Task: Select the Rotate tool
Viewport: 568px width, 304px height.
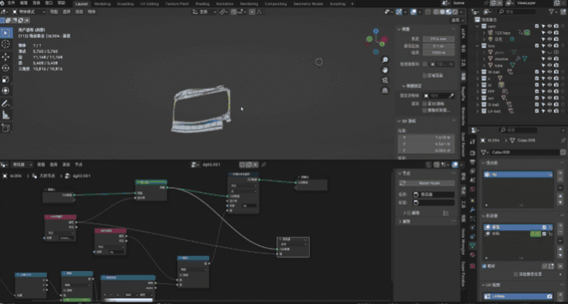Action: click(x=6, y=68)
